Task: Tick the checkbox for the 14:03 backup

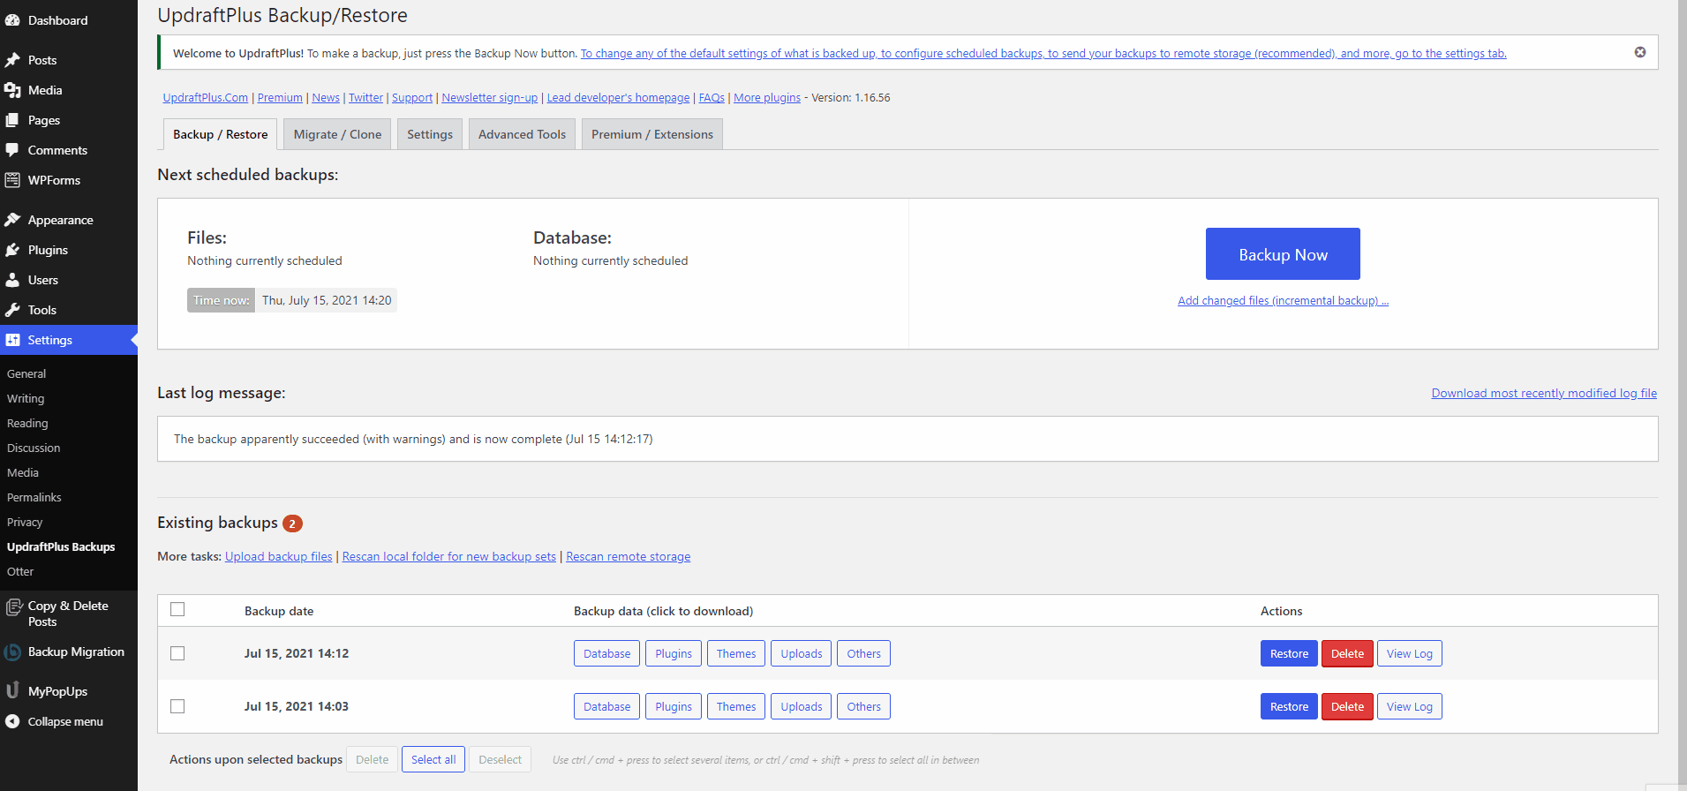Action: [177, 706]
